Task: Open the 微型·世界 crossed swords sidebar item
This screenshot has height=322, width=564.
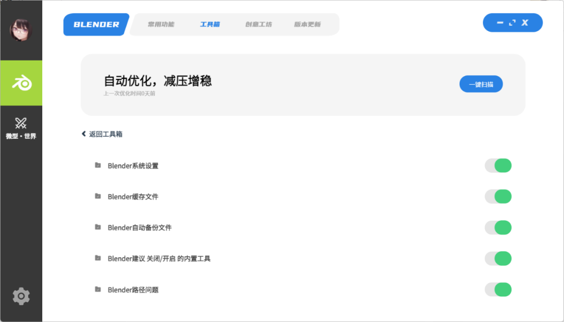Action: point(21,128)
